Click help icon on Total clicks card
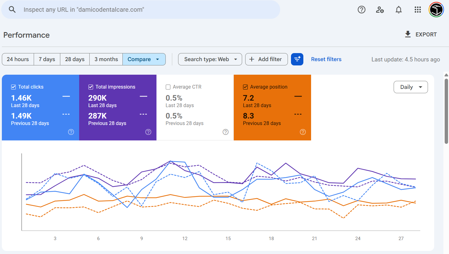Image resolution: width=449 pixels, height=254 pixels. 71,132
